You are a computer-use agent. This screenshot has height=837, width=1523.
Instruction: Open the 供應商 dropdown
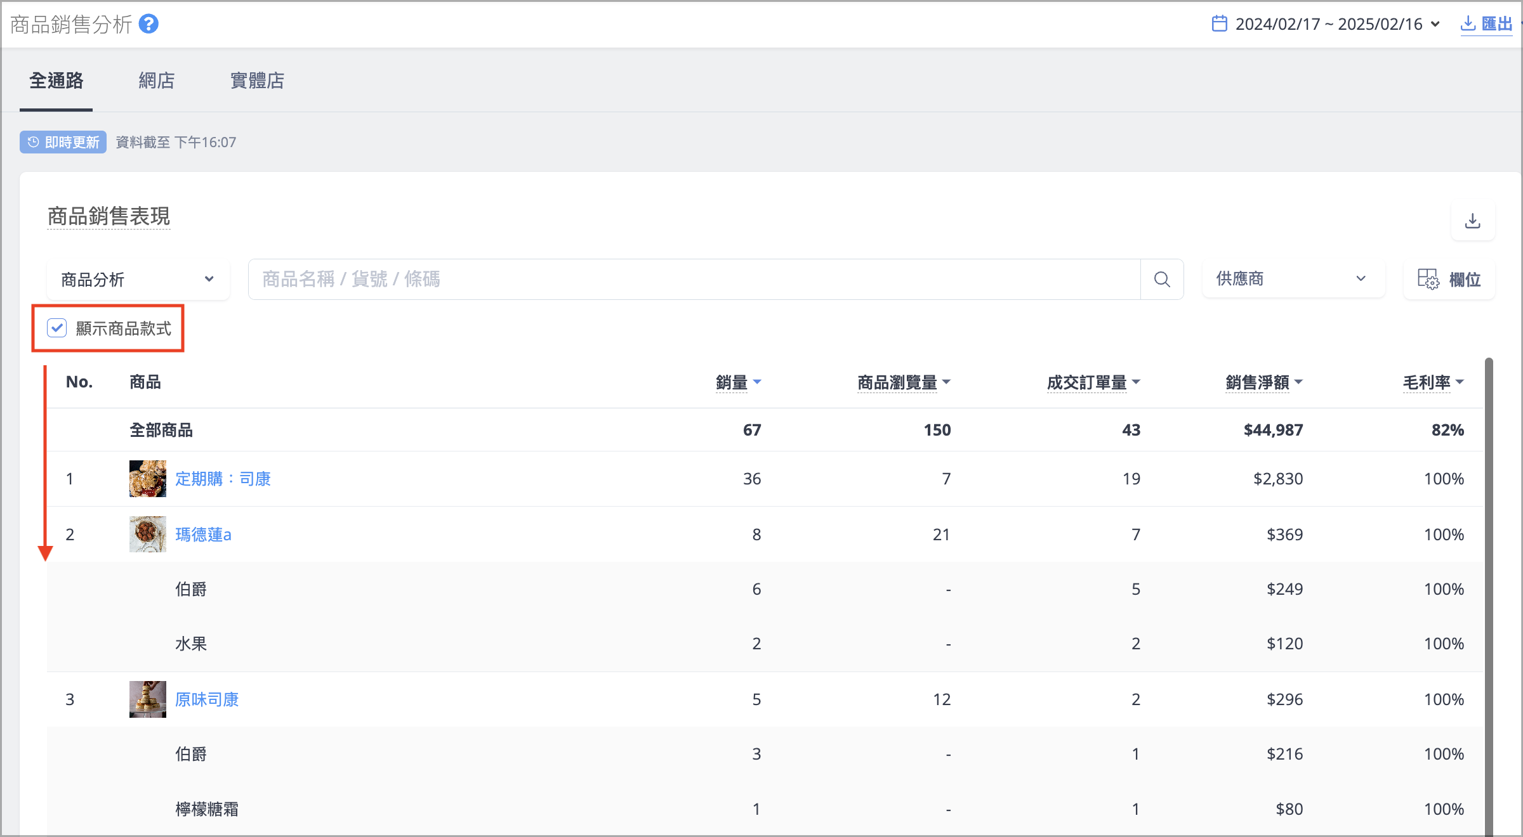tap(1293, 278)
